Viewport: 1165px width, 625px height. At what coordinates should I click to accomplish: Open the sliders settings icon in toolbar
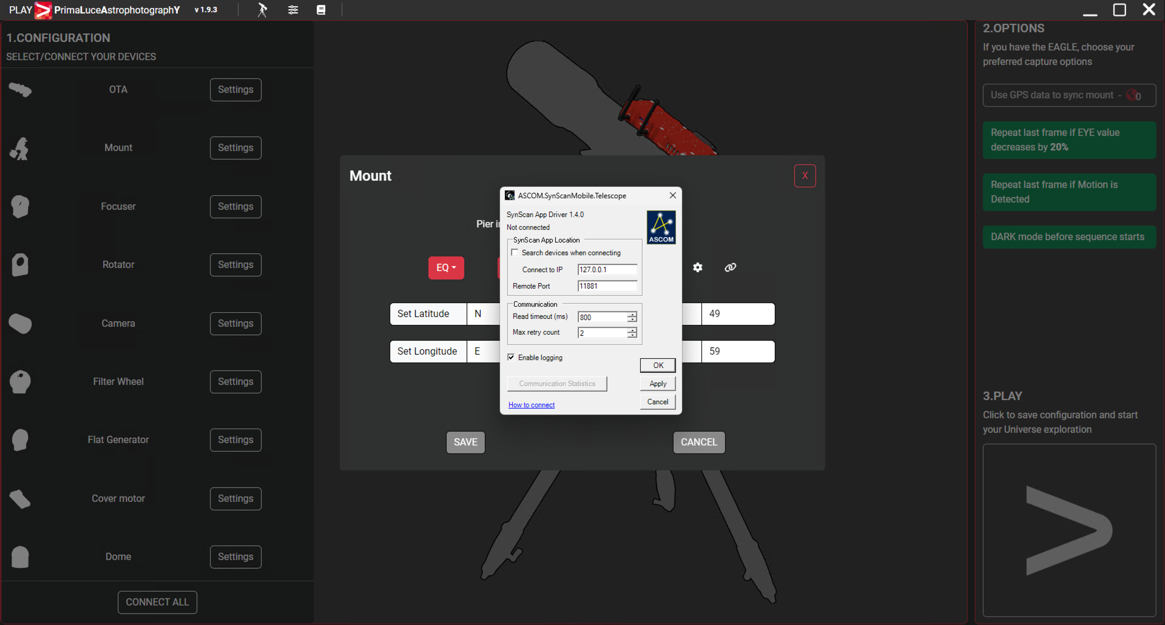coord(293,10)
